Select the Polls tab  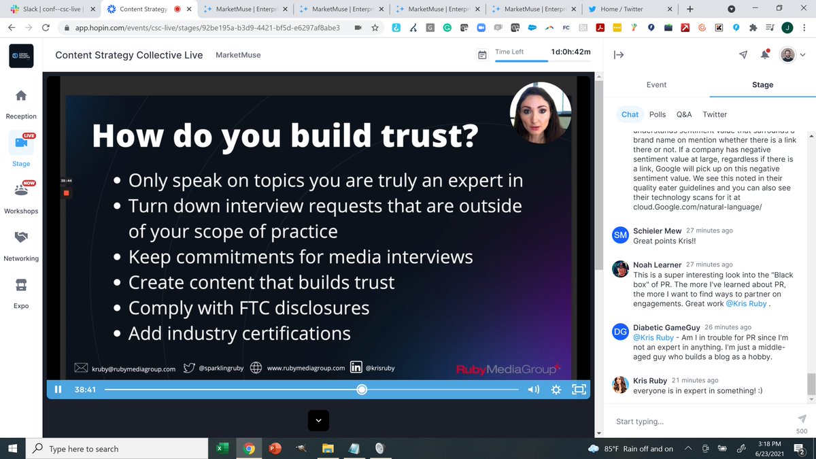coord(658,114)
